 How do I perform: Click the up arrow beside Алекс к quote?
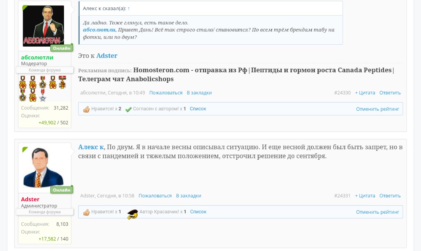click(129, 8)
